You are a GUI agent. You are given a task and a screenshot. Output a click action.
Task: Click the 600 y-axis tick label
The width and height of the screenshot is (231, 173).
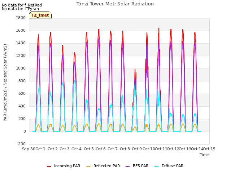pos(22,94)
